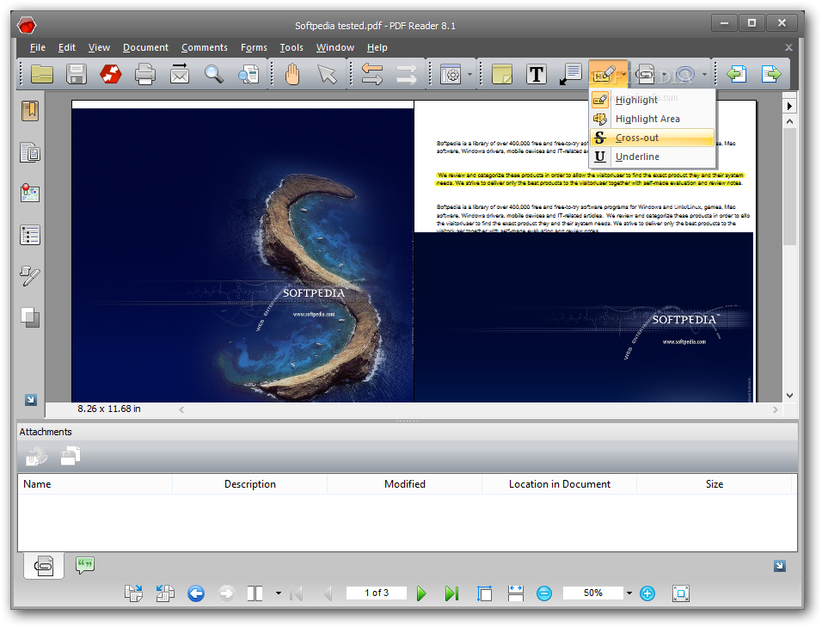Screen dimensions: 822x627
Task: Open a file with the folder icon
Action: [x=42, y=75]
